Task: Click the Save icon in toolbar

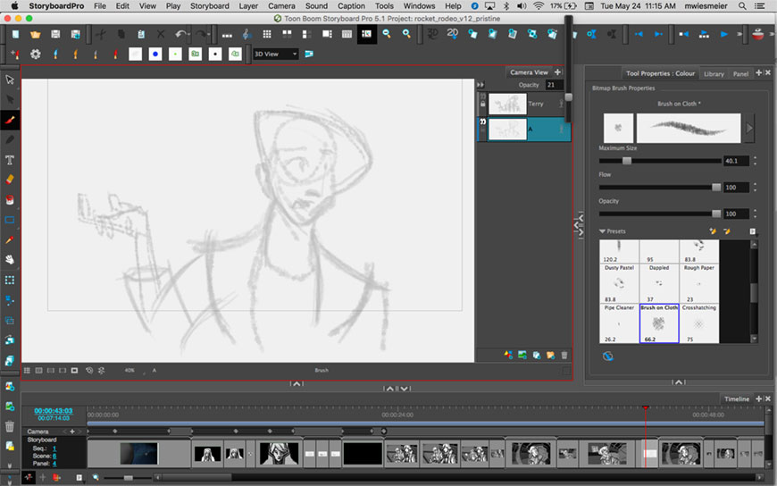Action: coord(55,34)
